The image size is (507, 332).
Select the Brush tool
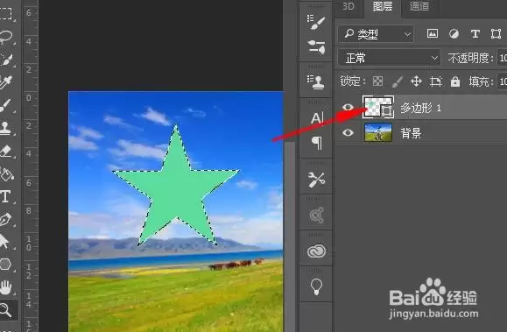pos(5,105)
